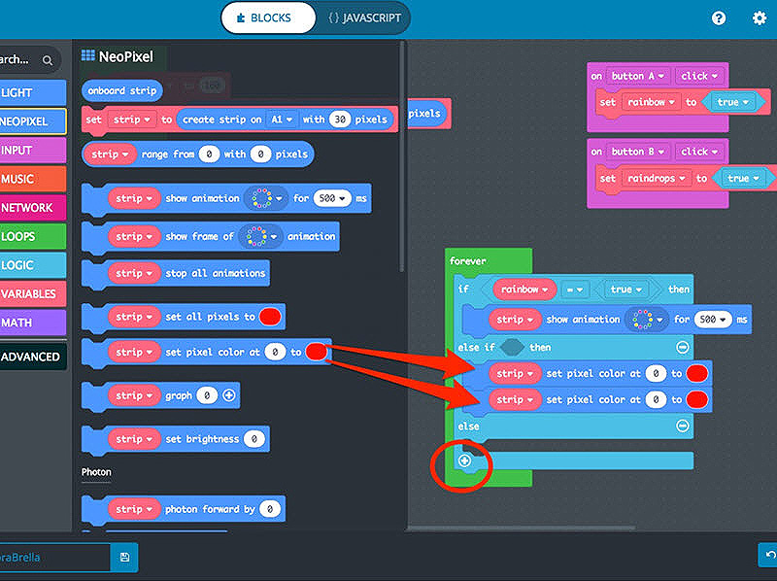This screenshot has width=777, height=581.
Task: Click the undo arrow at bottom right
Action: 767,555
